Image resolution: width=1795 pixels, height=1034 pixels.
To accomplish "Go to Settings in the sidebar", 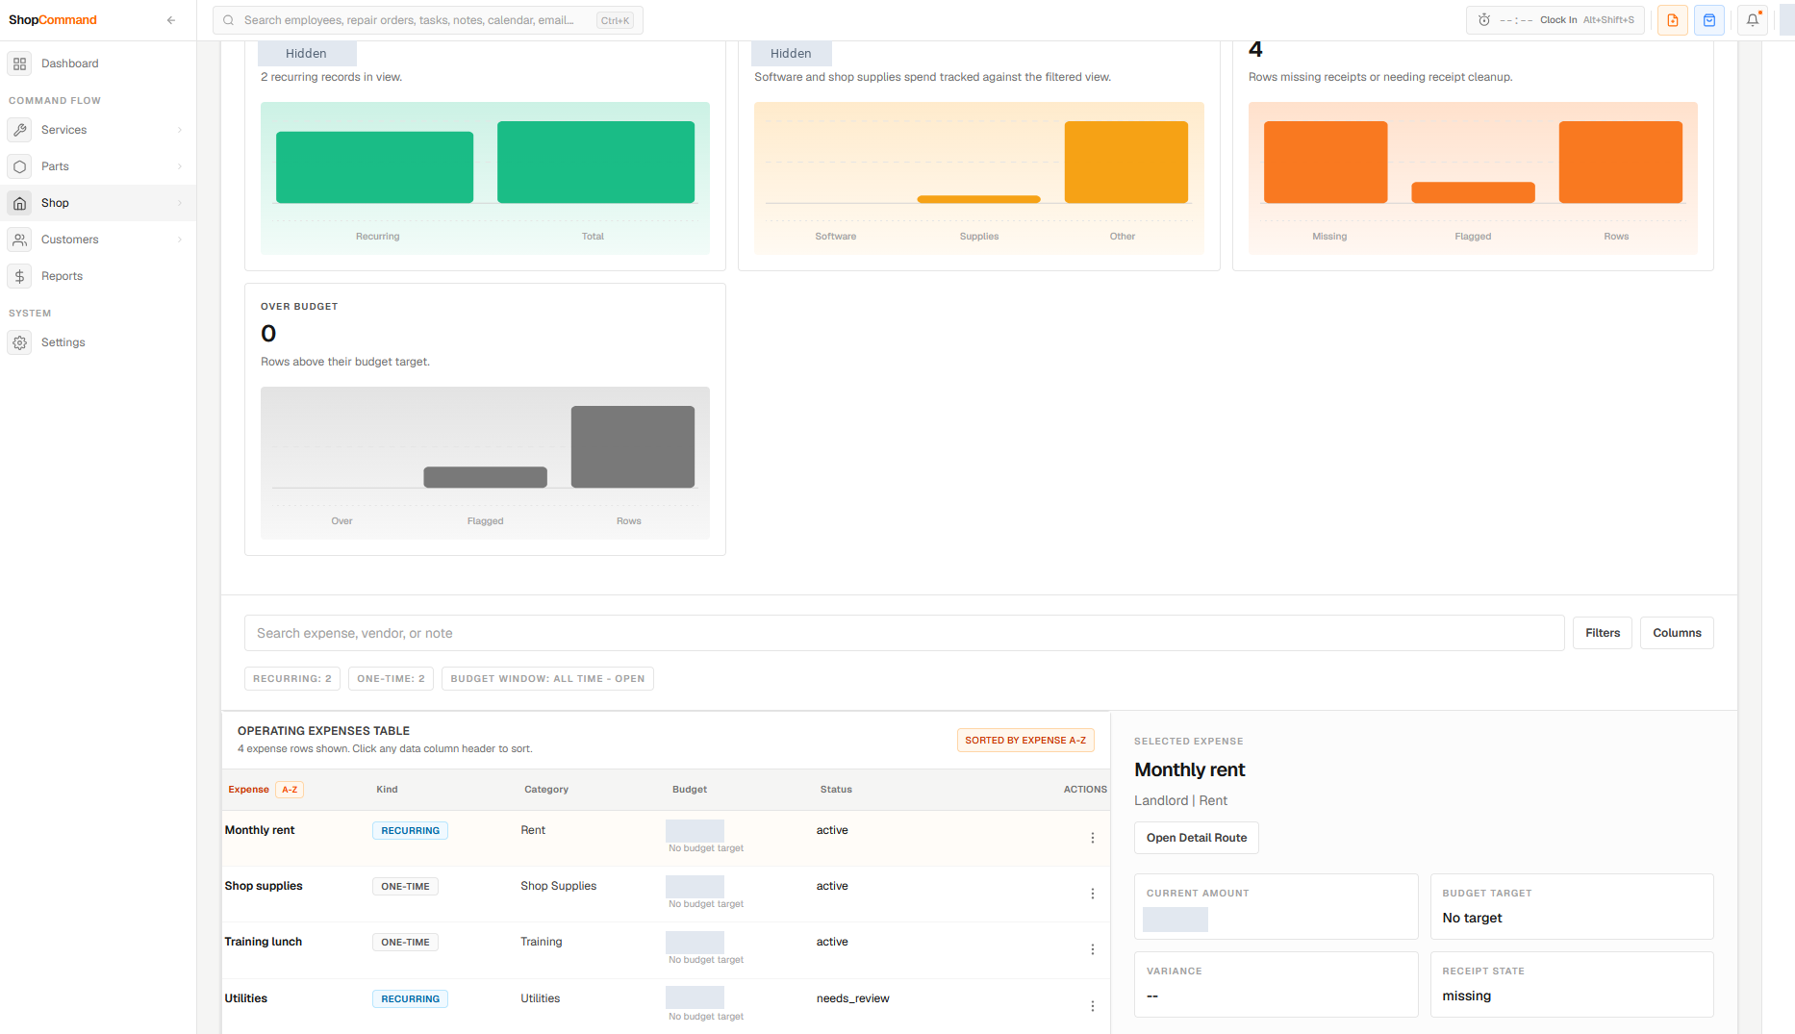I will click(x=98, y=342).
